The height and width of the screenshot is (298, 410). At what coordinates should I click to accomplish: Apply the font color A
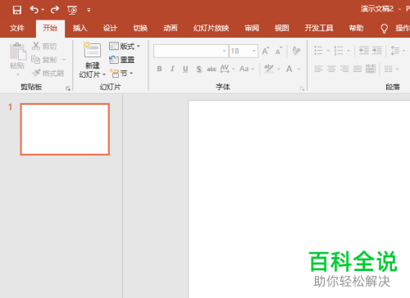pyautogui.click(x=289, y=69)
